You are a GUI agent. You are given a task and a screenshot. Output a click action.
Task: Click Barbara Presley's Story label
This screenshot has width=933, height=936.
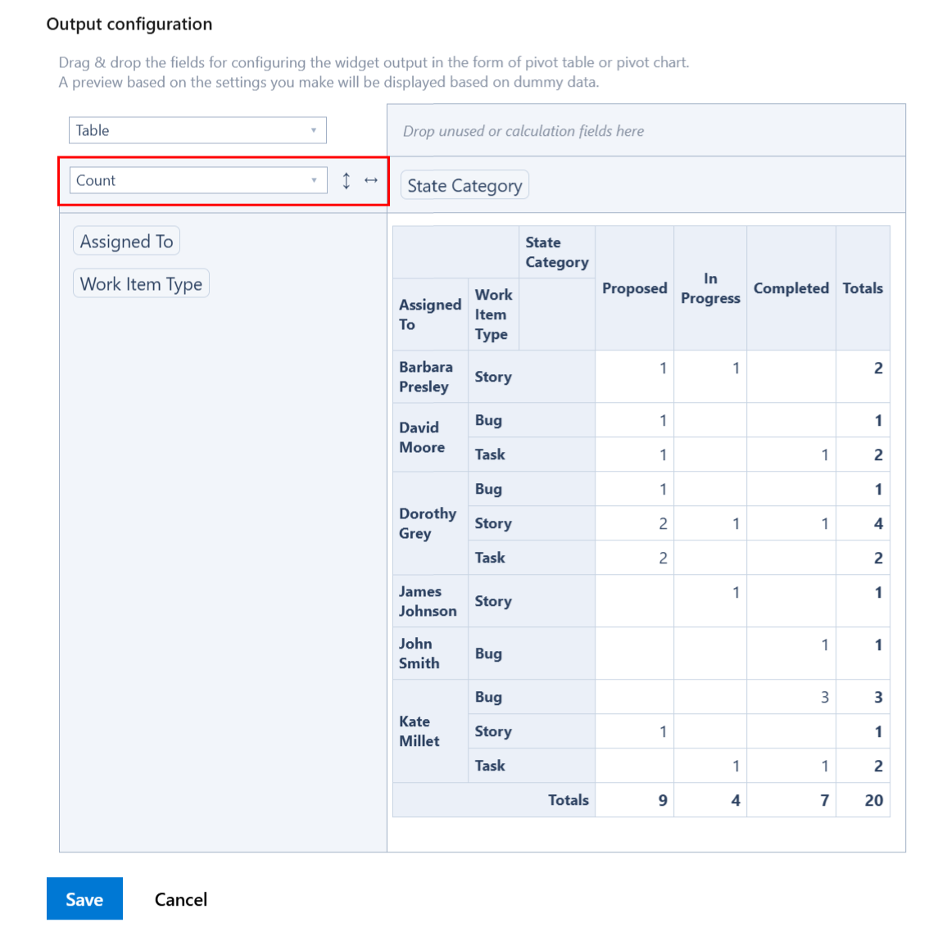click(x=532, y=377)
